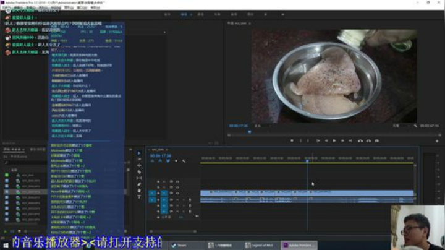Hide track V2 output eye
Screen dimensions: 445x250
click(177, 187)
